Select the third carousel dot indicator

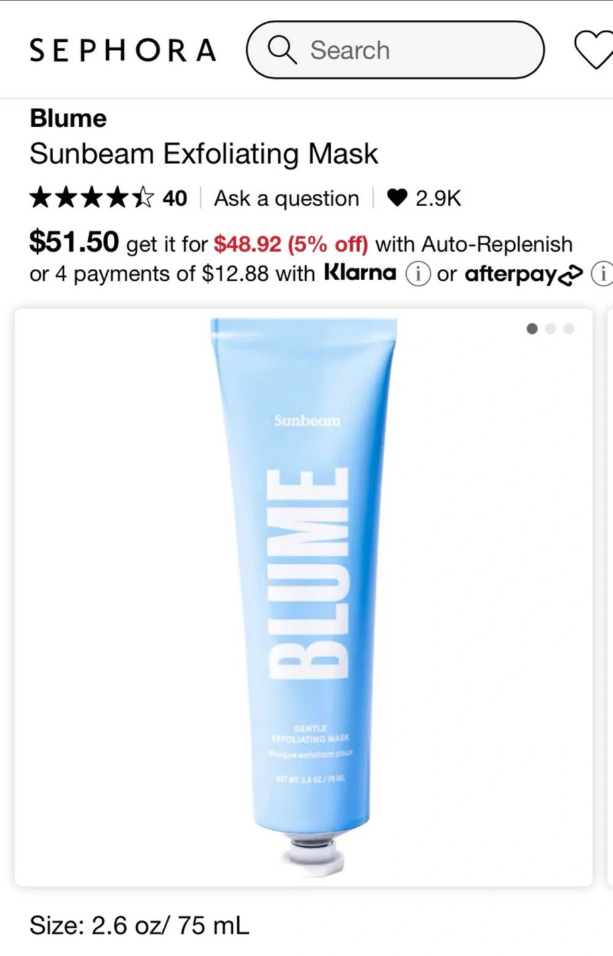tap(569, 328)
